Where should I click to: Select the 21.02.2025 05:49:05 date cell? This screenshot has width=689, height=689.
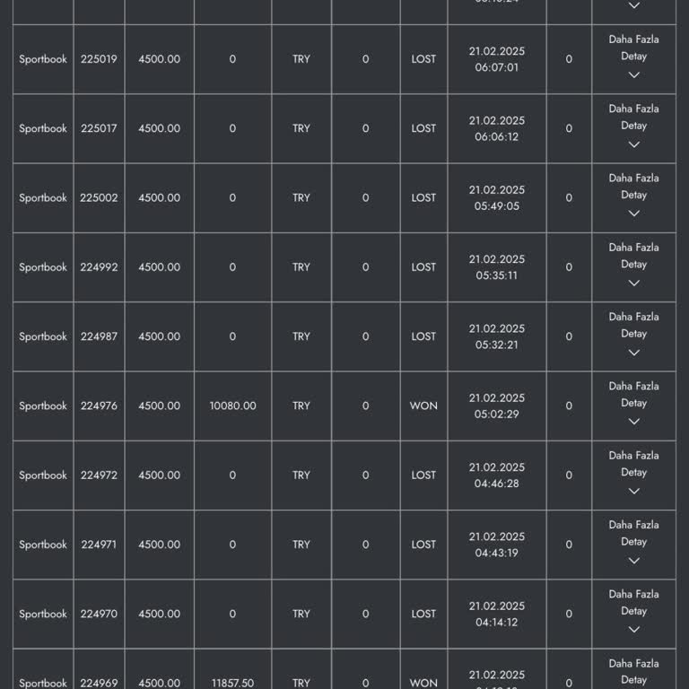497,197
